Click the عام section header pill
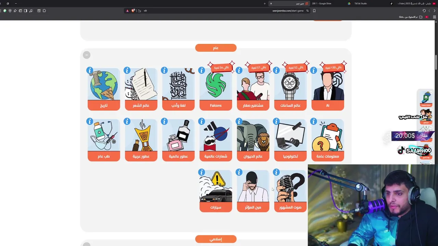 pyautogui.click(x=216, y=48)
